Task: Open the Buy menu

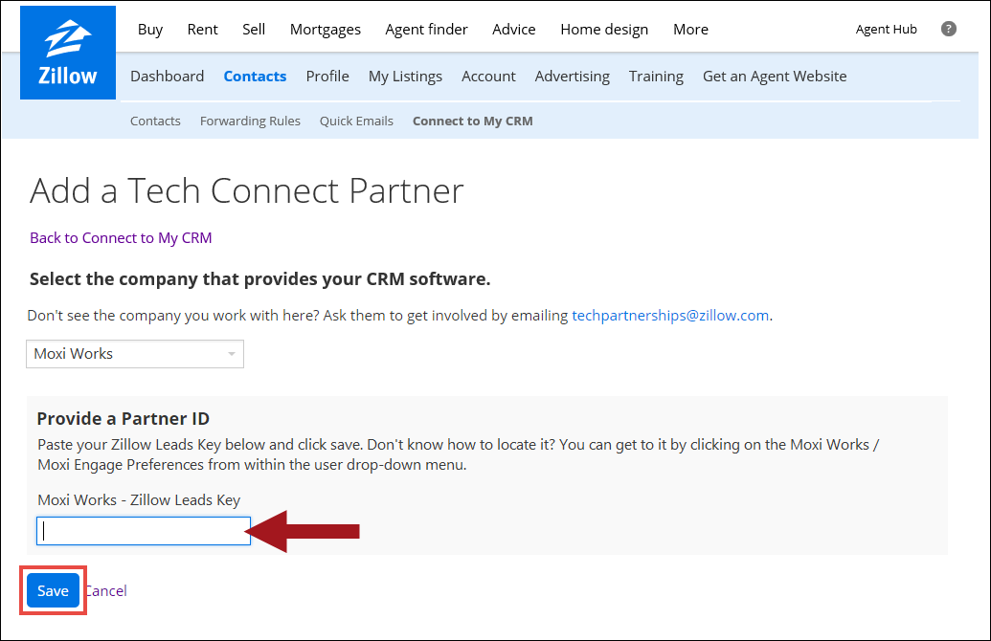Action: point(150,29)
